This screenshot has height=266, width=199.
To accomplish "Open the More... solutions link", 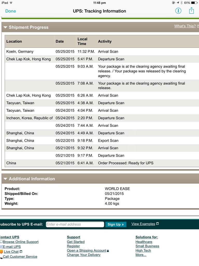I will [141, 255].
